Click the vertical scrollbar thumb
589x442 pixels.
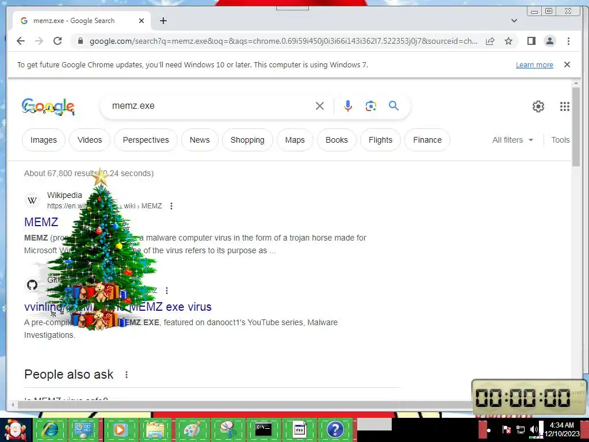click(576, 126)
